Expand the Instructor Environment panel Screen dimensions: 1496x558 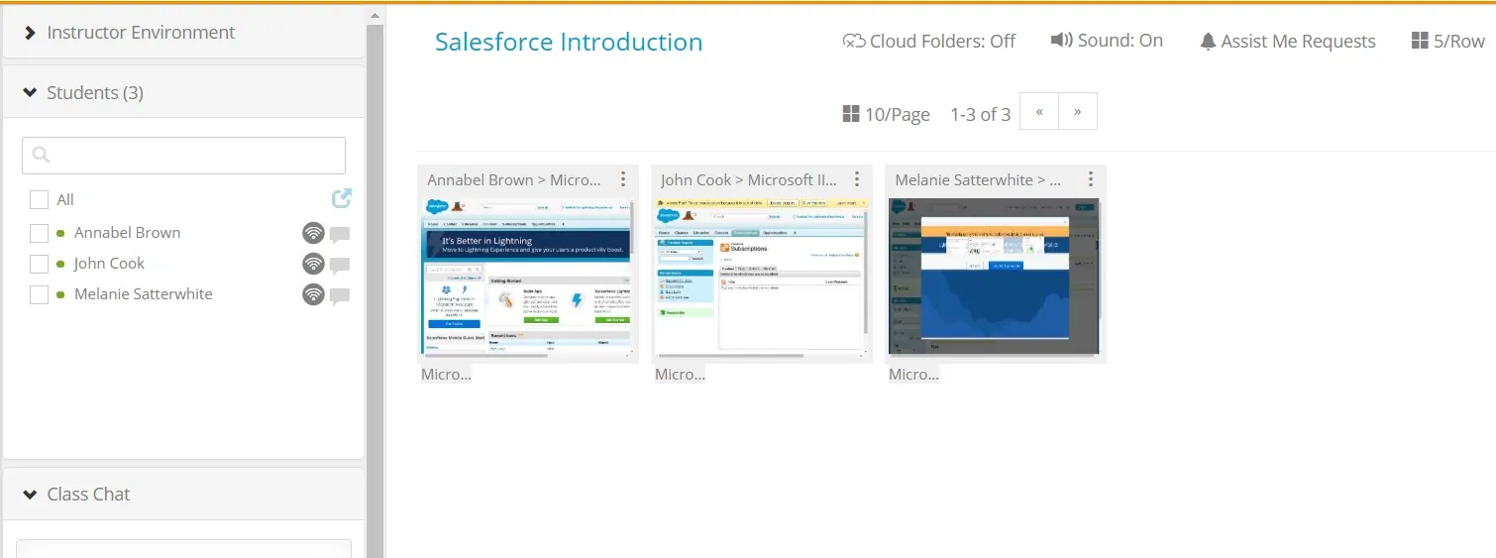[183, 33]
